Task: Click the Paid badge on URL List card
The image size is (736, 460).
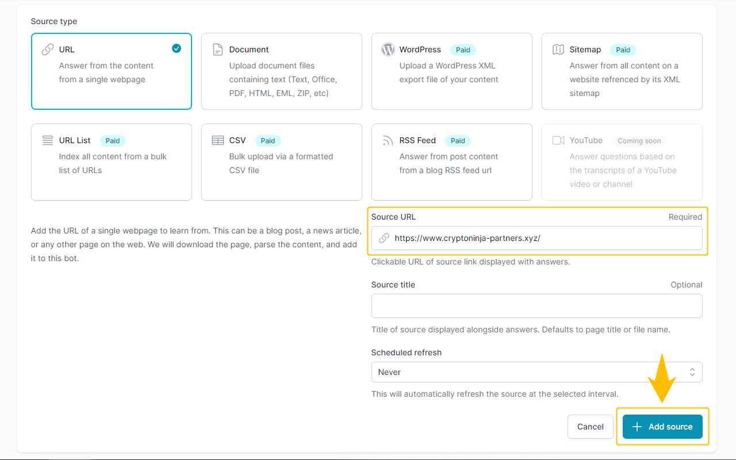Action: 113,141
